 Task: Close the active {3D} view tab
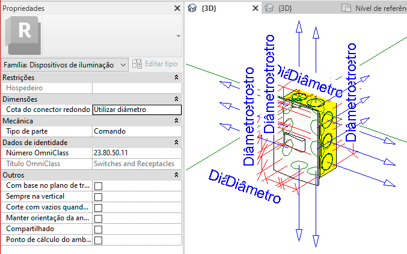coord(256,8)
